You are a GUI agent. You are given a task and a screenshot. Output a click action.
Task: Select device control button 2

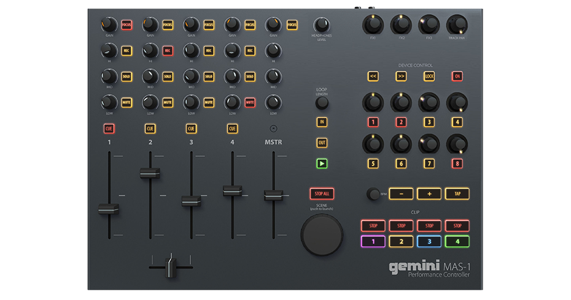(401, 122)
